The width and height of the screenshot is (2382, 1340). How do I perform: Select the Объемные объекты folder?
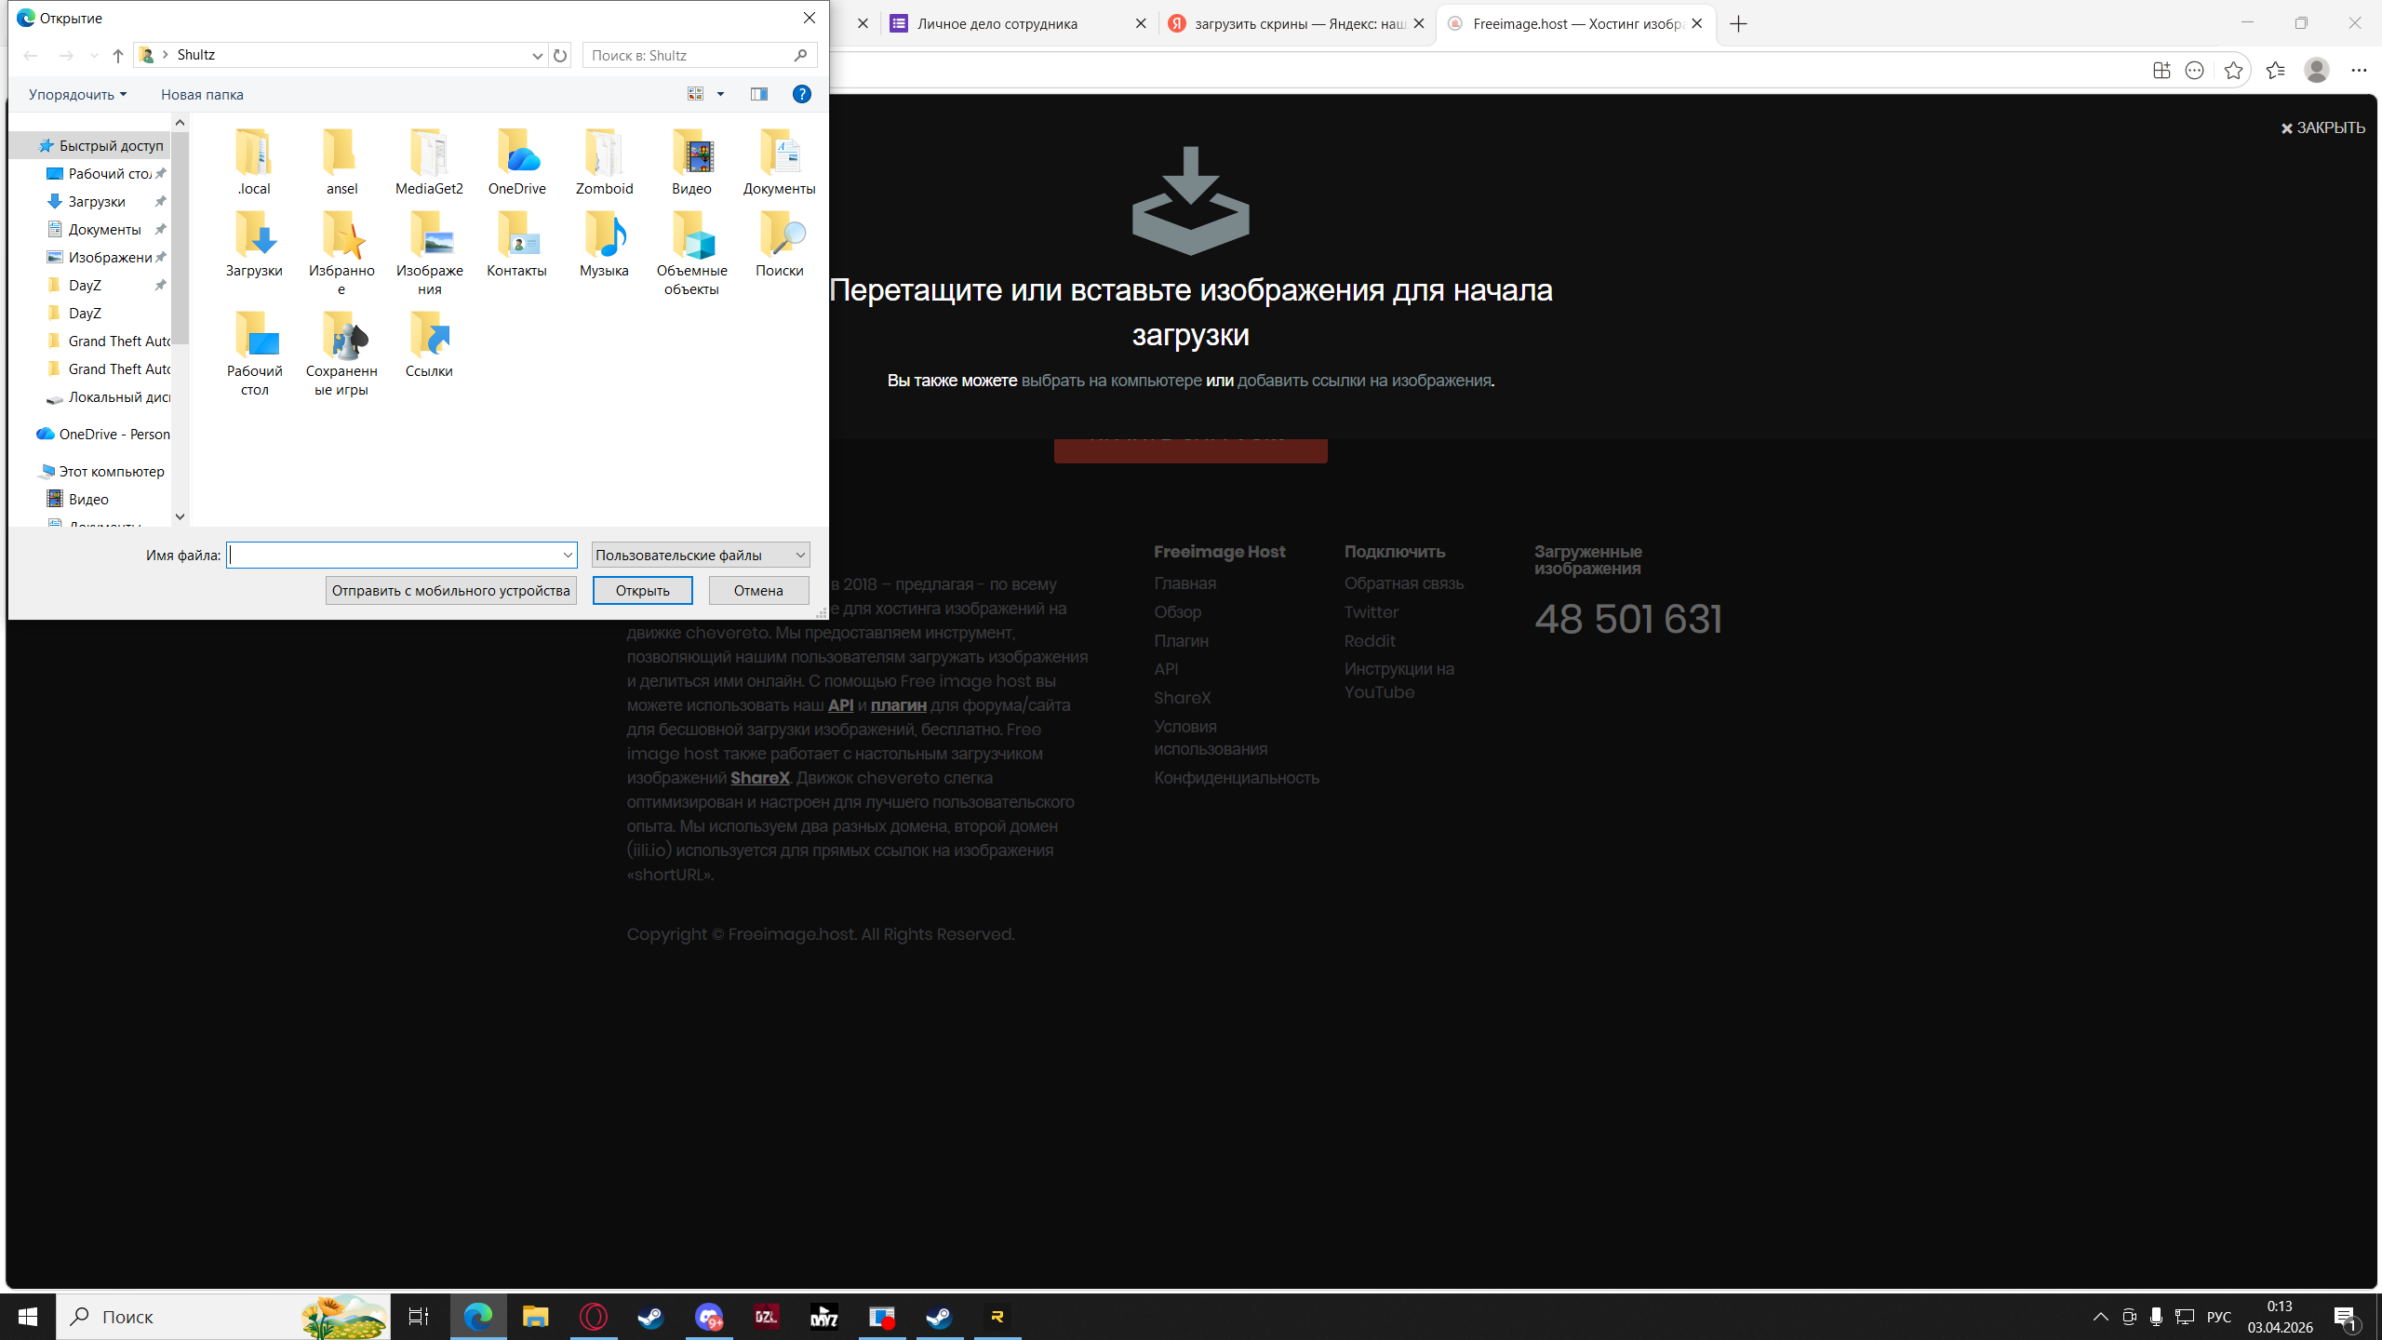(x=691, y=253)
